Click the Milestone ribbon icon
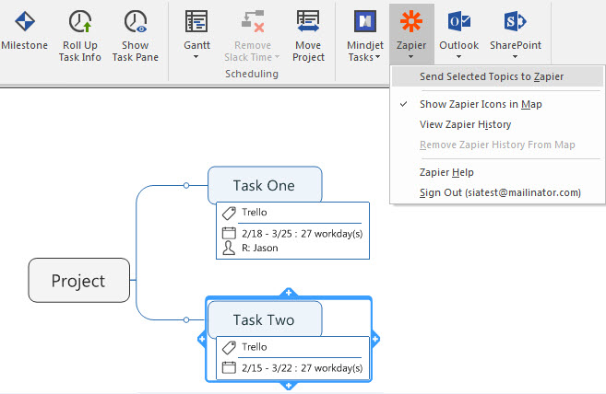The image size is (606, 394). [23, 21]
